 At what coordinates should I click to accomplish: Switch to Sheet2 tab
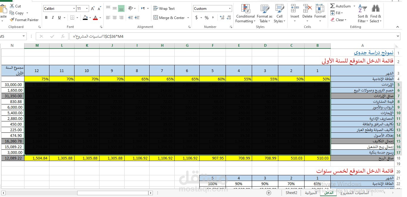click(x=291, y=193)
